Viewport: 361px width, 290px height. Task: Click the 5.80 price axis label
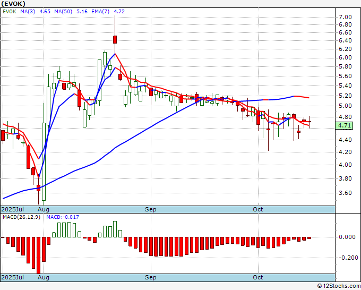[x=345, y=66]
